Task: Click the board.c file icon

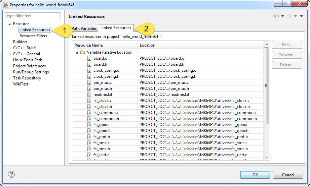Action: point(89,58)
